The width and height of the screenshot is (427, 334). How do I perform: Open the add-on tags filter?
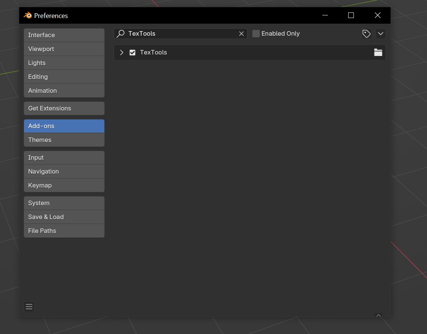click(x=367, y=33)
